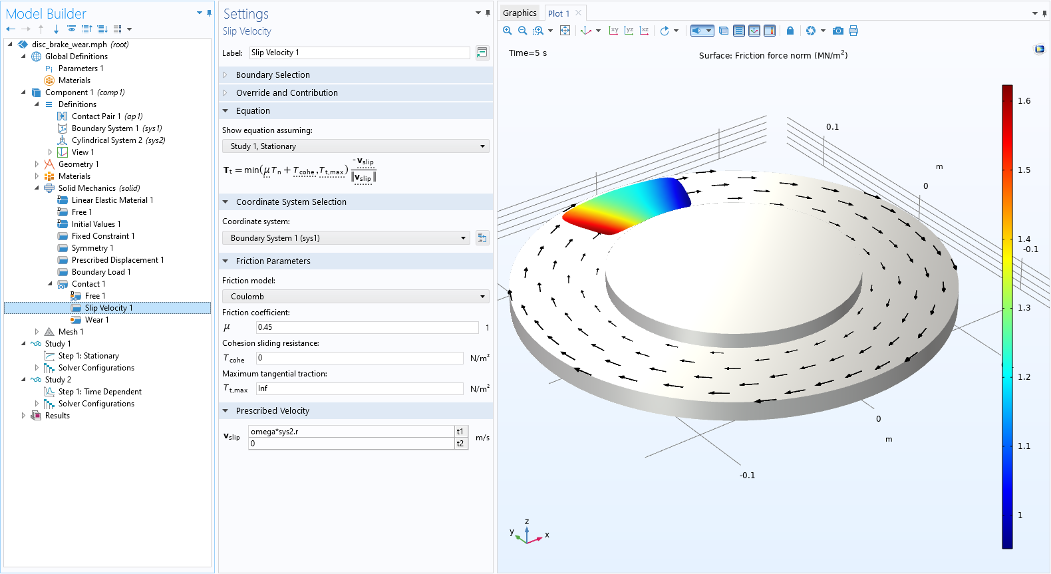1051x574 pixels.
Task: Click the Zoom Extents icon
Action: (x=565, y=31)
